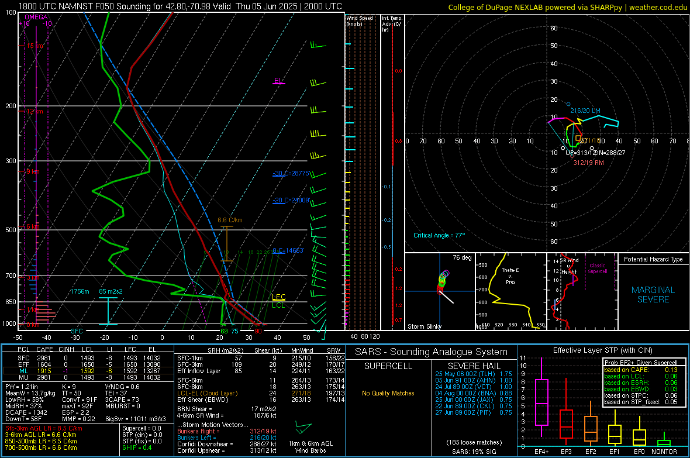Click the '-30 C=28775' height label

tap(291, 174)
